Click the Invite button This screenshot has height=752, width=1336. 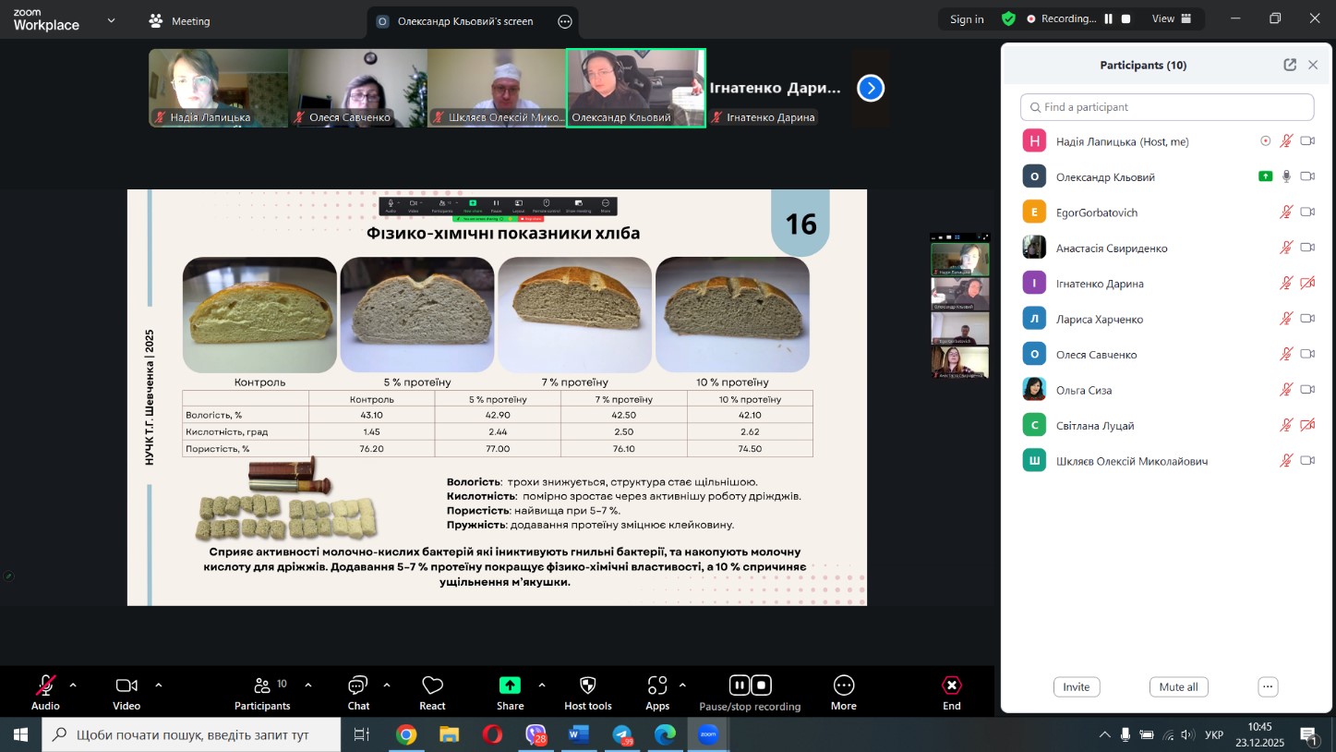coord(1076,686)
